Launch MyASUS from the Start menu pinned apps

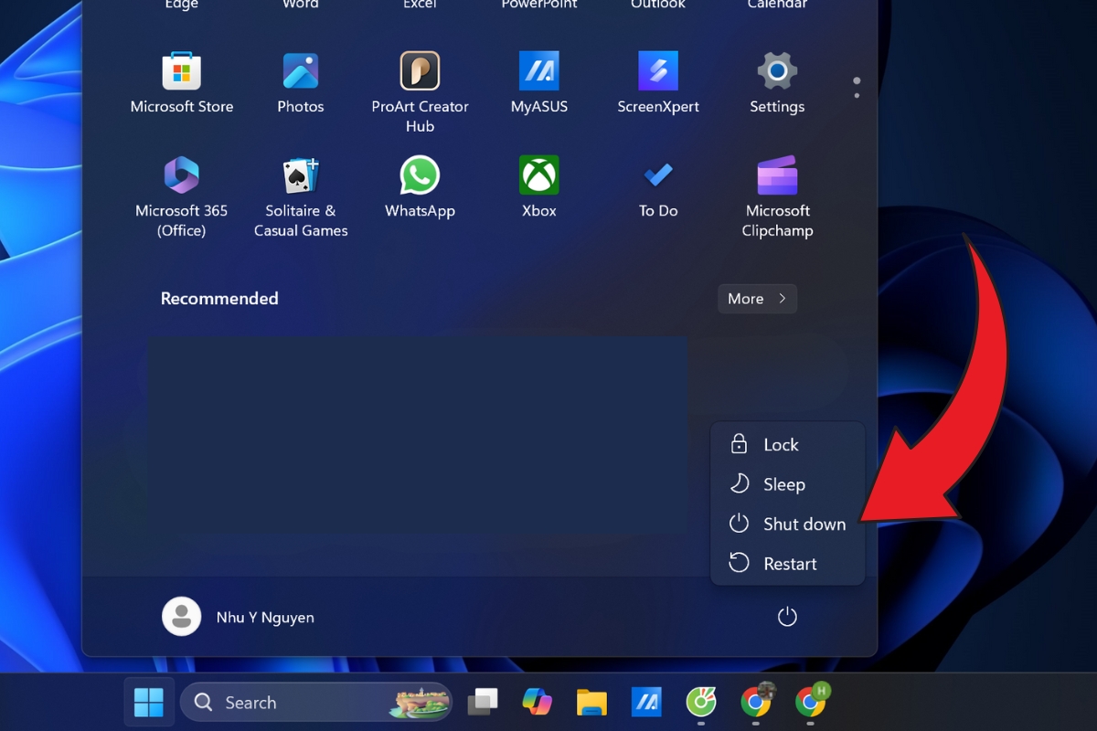pyautogui.click(x=539, y=83)
